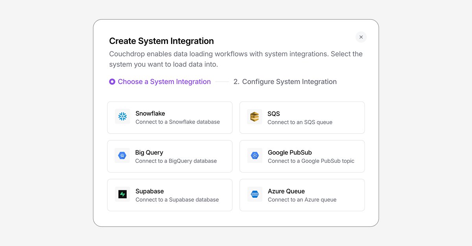Go to Configure System Integration step
The width and height of the screenshot is (472, 246).
tap(285, 82)
